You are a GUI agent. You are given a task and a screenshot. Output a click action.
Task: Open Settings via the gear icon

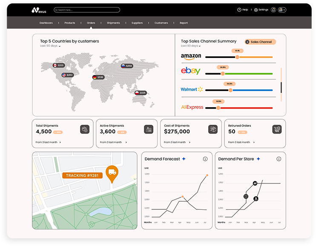point(256,10)
